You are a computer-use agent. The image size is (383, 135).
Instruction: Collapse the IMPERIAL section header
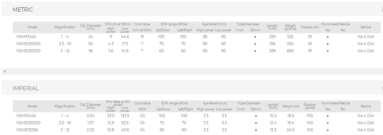(x=192, y=88)
